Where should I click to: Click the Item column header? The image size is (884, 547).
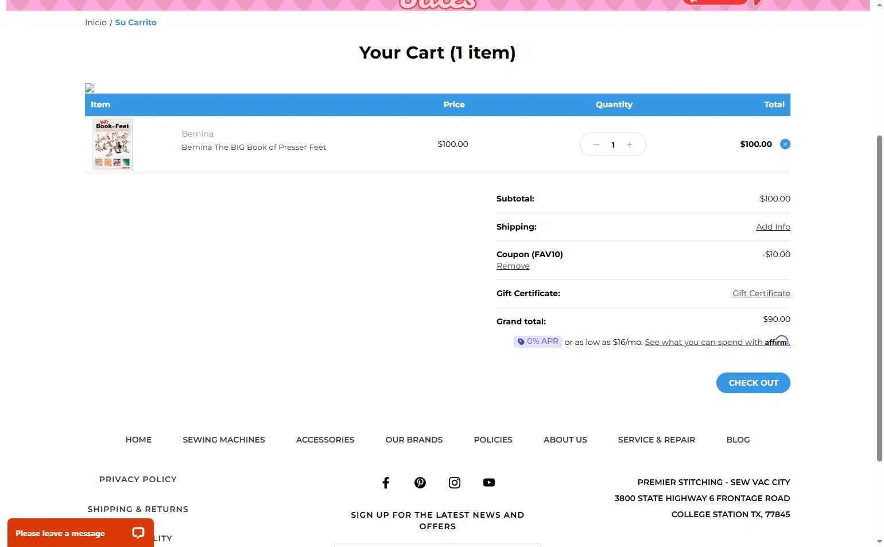coord(100,104)
